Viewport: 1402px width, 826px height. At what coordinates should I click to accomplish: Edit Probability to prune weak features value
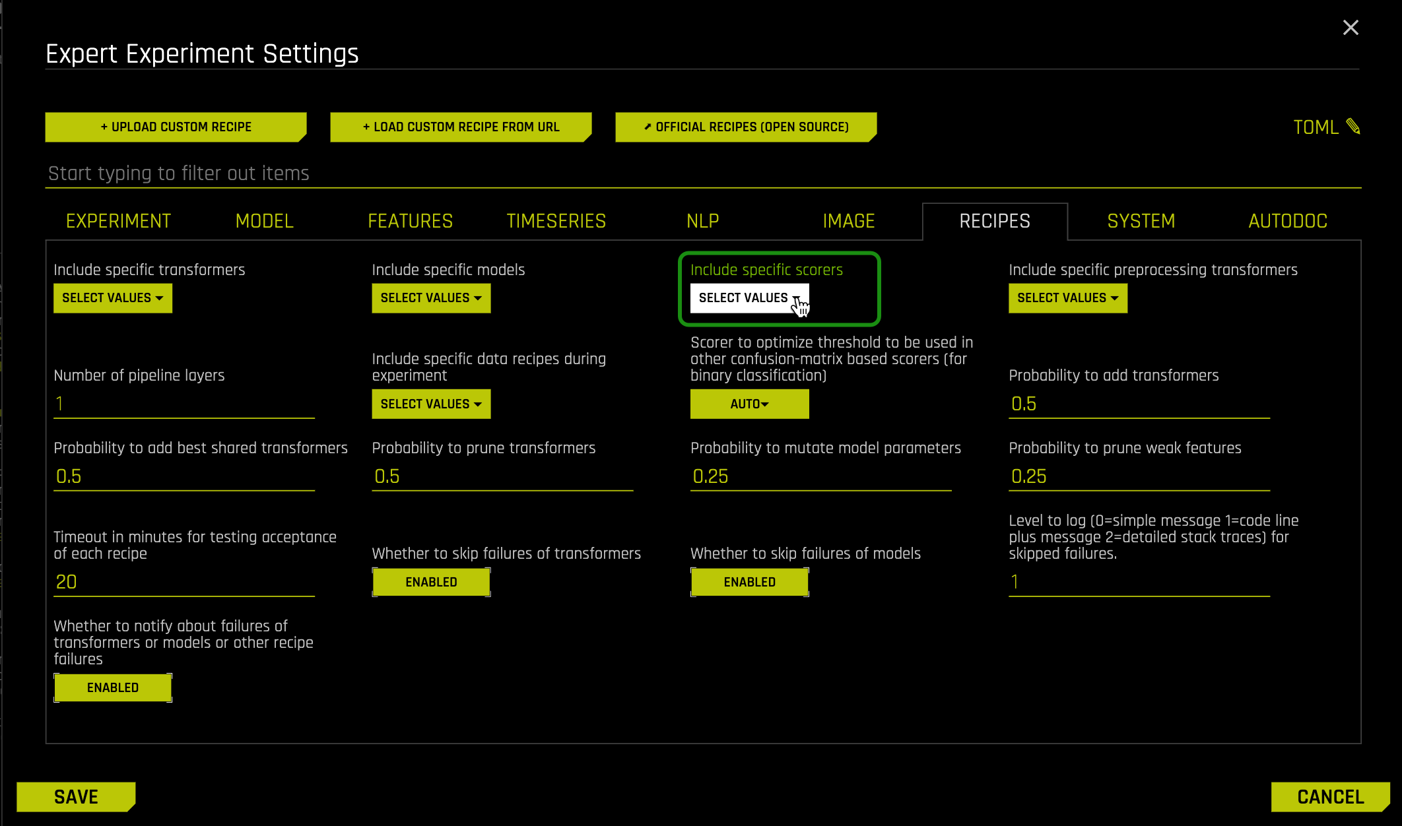(1139, 476)
